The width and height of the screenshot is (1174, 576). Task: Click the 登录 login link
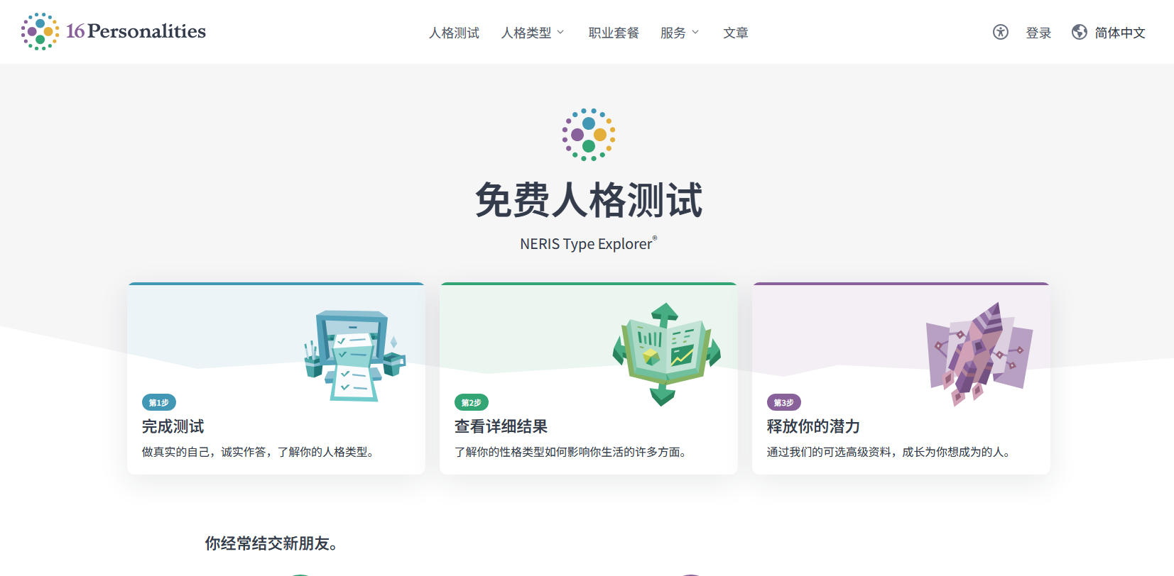tap(1038, 33)
